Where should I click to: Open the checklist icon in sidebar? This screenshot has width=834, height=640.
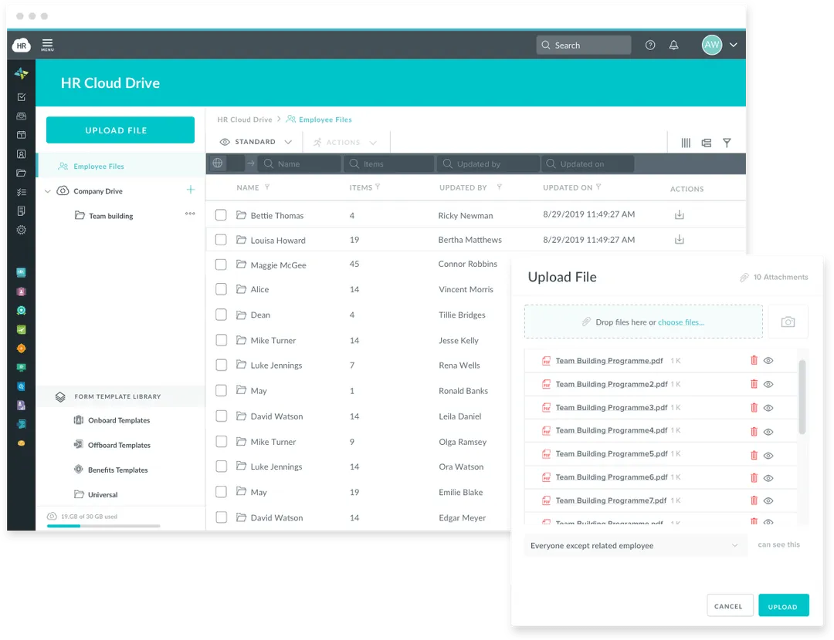[22, 192]
